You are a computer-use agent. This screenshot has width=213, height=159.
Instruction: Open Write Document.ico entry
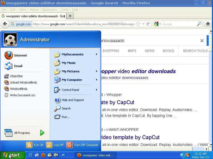point(20,95)
